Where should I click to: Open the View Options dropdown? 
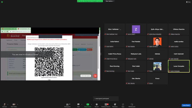click(110, 1)
